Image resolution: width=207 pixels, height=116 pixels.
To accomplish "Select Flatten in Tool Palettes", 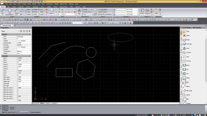I will pyautogui.click(x=186, y=78).
